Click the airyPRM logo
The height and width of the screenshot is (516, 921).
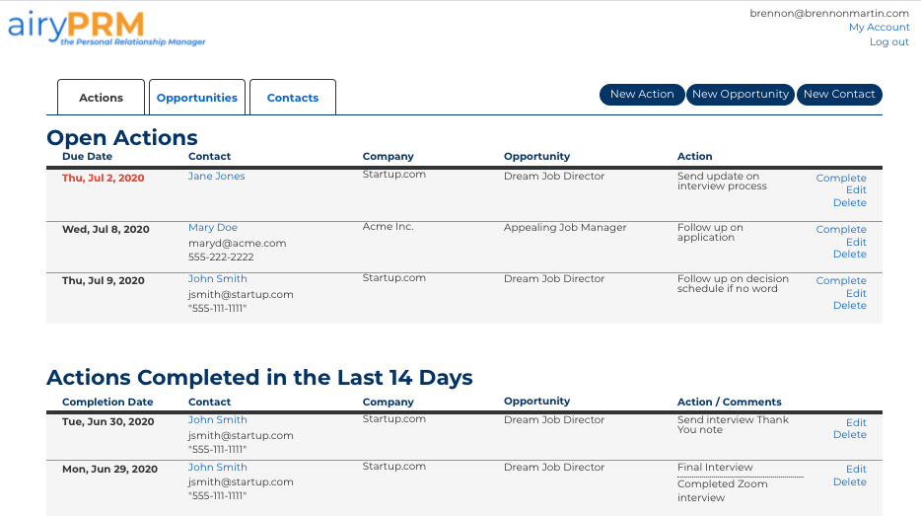click(x=106, y=29)
